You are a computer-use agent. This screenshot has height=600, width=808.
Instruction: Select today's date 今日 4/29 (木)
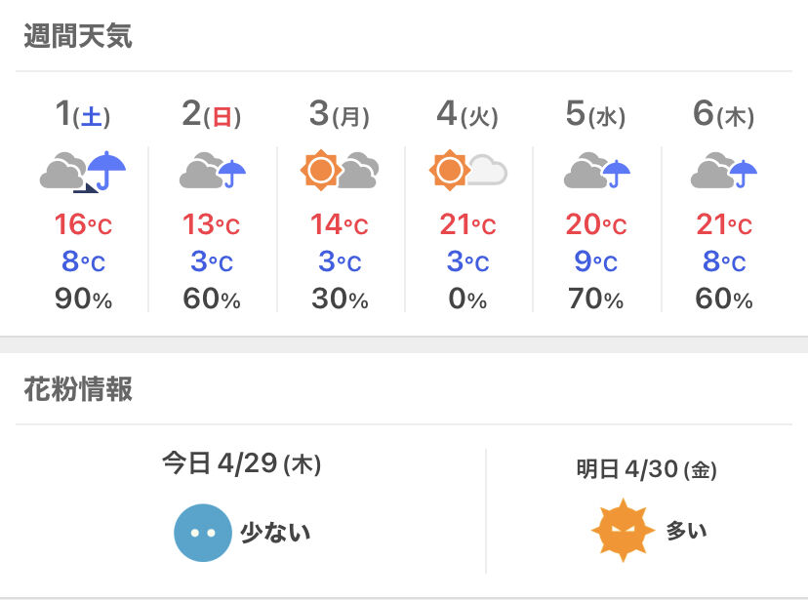pyautogui.click(x=242, y=463)
